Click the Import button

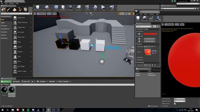pyautogui.click(x=16, y=82)
